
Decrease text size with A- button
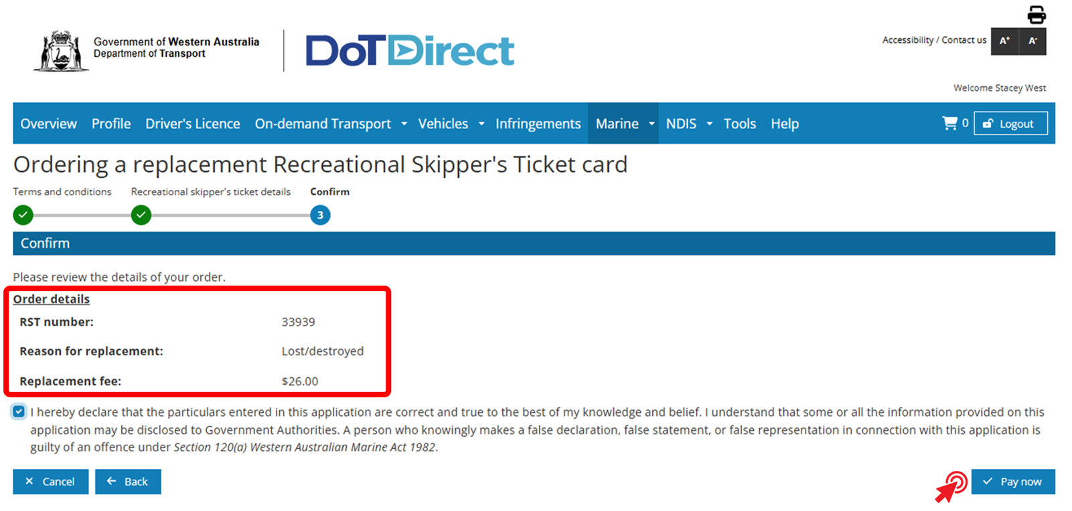[x=1032, y=41]
